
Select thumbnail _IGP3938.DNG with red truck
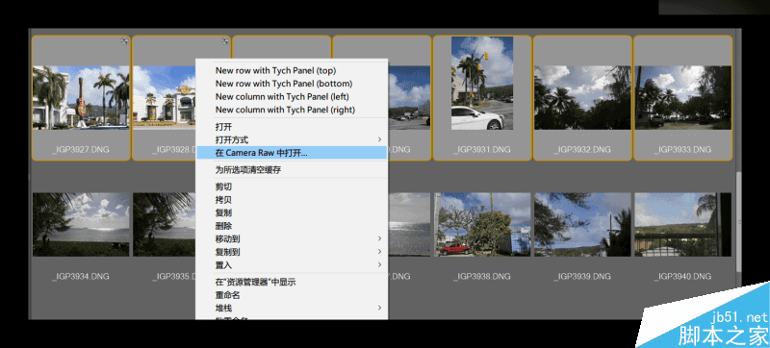482,225
